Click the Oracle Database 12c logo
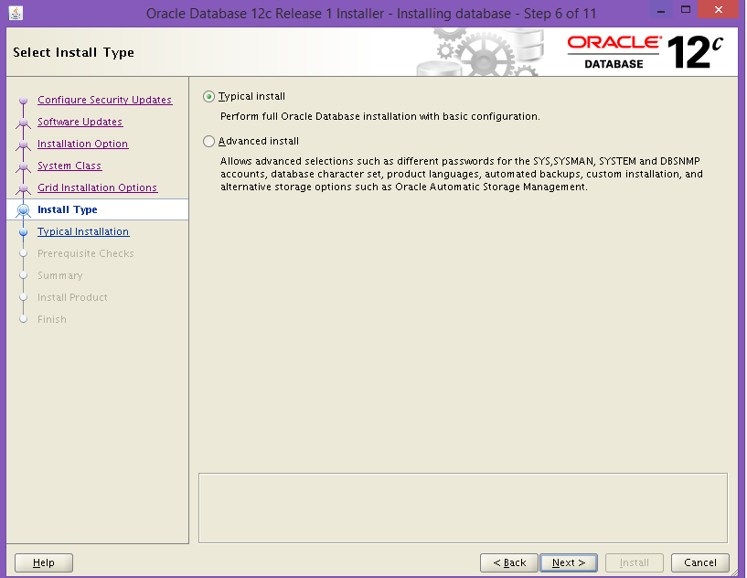This screenshot has width=747, height=578. 646,52
